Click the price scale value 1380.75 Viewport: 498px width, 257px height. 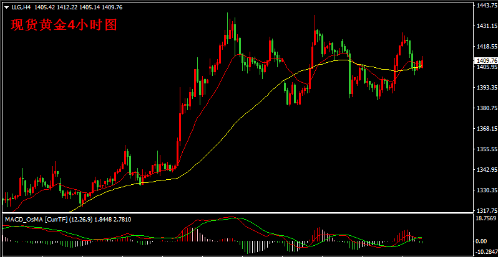coord(487,108)
